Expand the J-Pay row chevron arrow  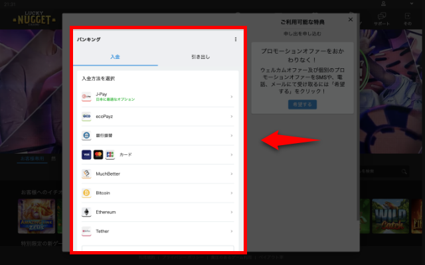231,97
